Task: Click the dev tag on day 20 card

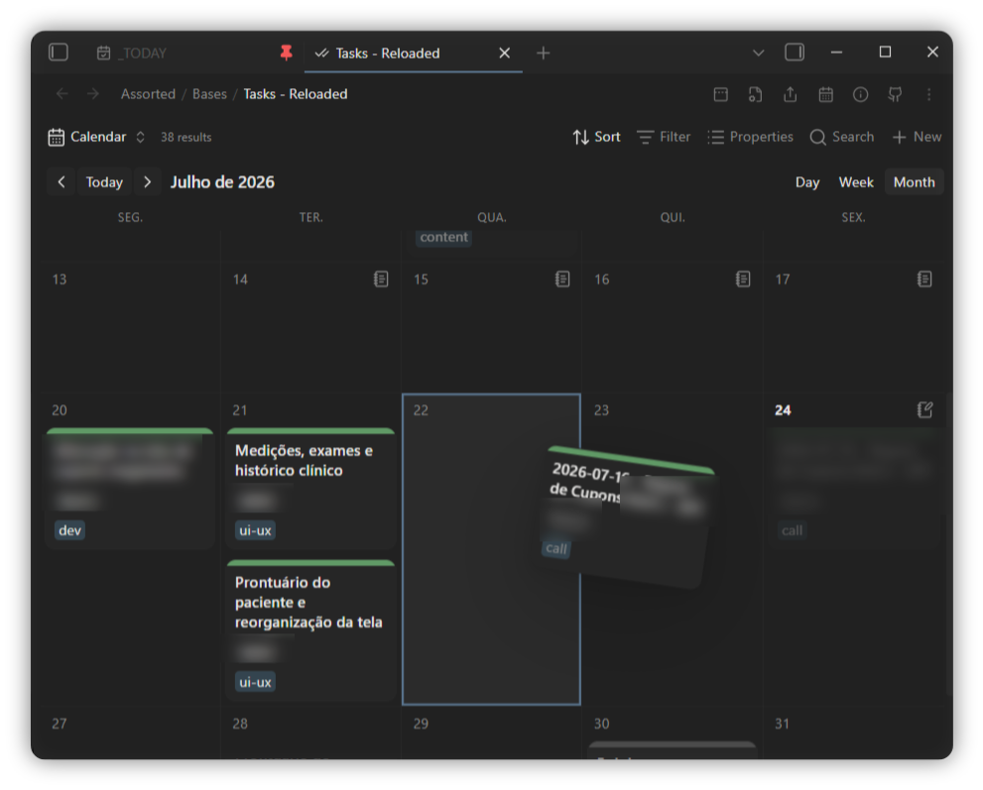Action: tap(69, 530)
